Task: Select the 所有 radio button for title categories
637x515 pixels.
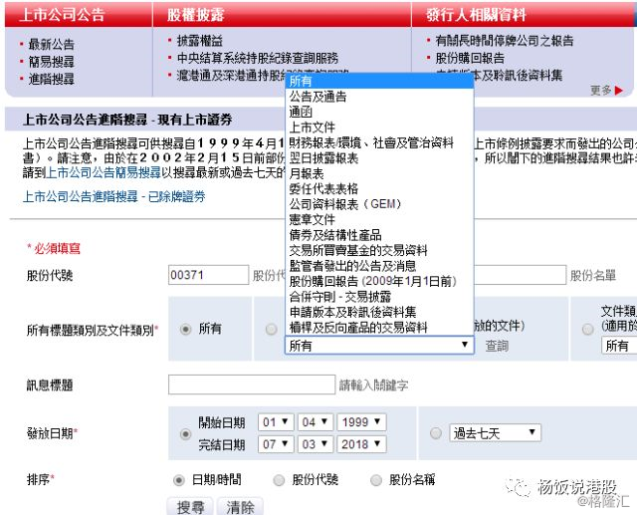Action: pos(186,329)
